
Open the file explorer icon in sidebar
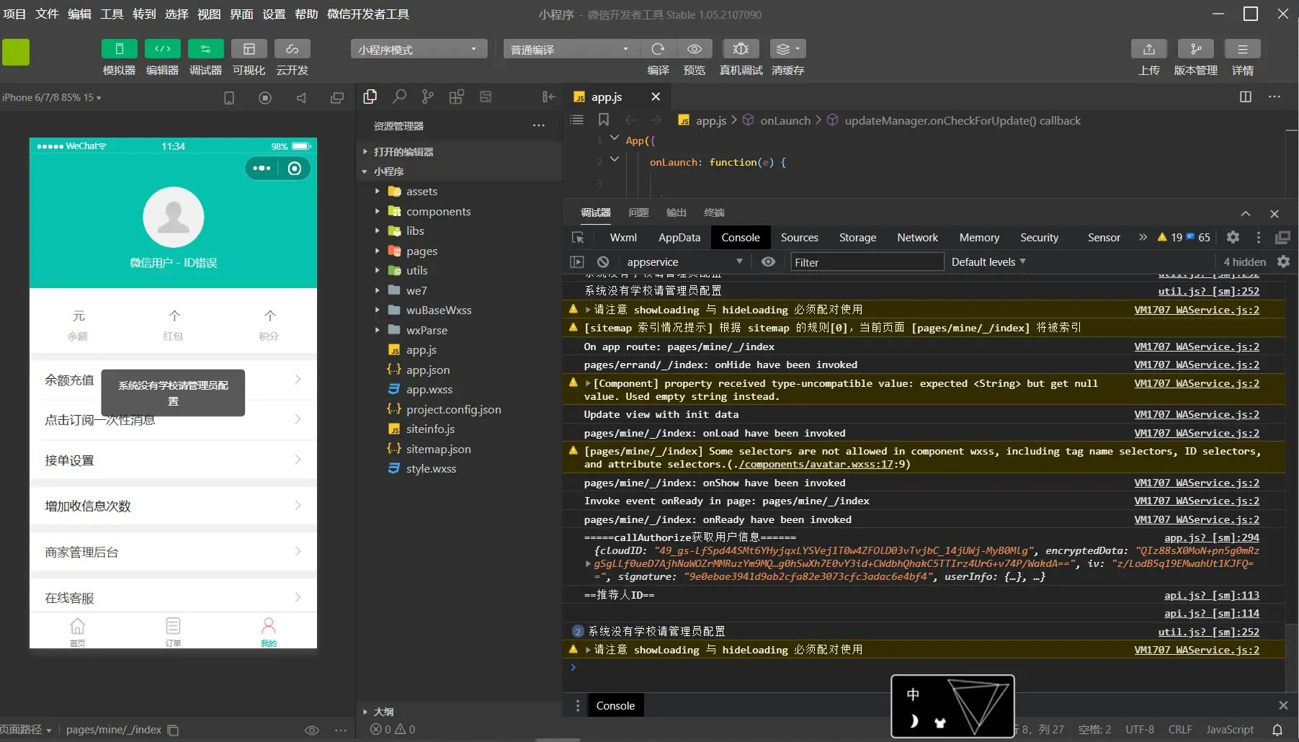370,97
